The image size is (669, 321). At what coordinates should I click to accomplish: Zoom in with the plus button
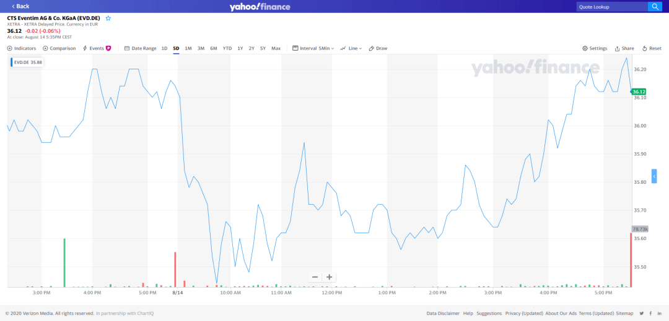330,277
